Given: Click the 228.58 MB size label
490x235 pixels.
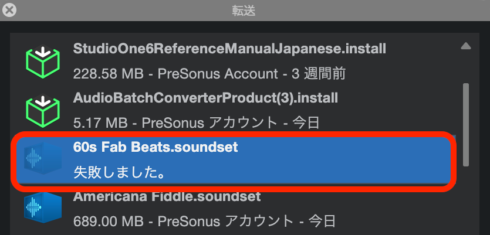Looking at the screenshot, I should [108, 74].
